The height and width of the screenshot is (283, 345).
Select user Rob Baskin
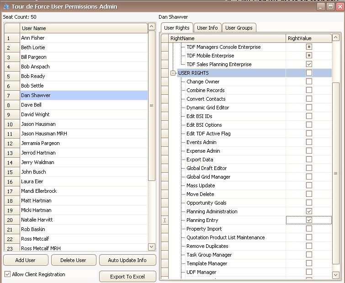click(84, 229)
